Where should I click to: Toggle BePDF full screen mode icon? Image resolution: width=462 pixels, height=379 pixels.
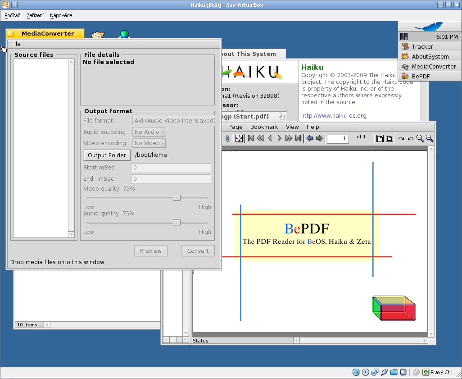coord(239,138)
